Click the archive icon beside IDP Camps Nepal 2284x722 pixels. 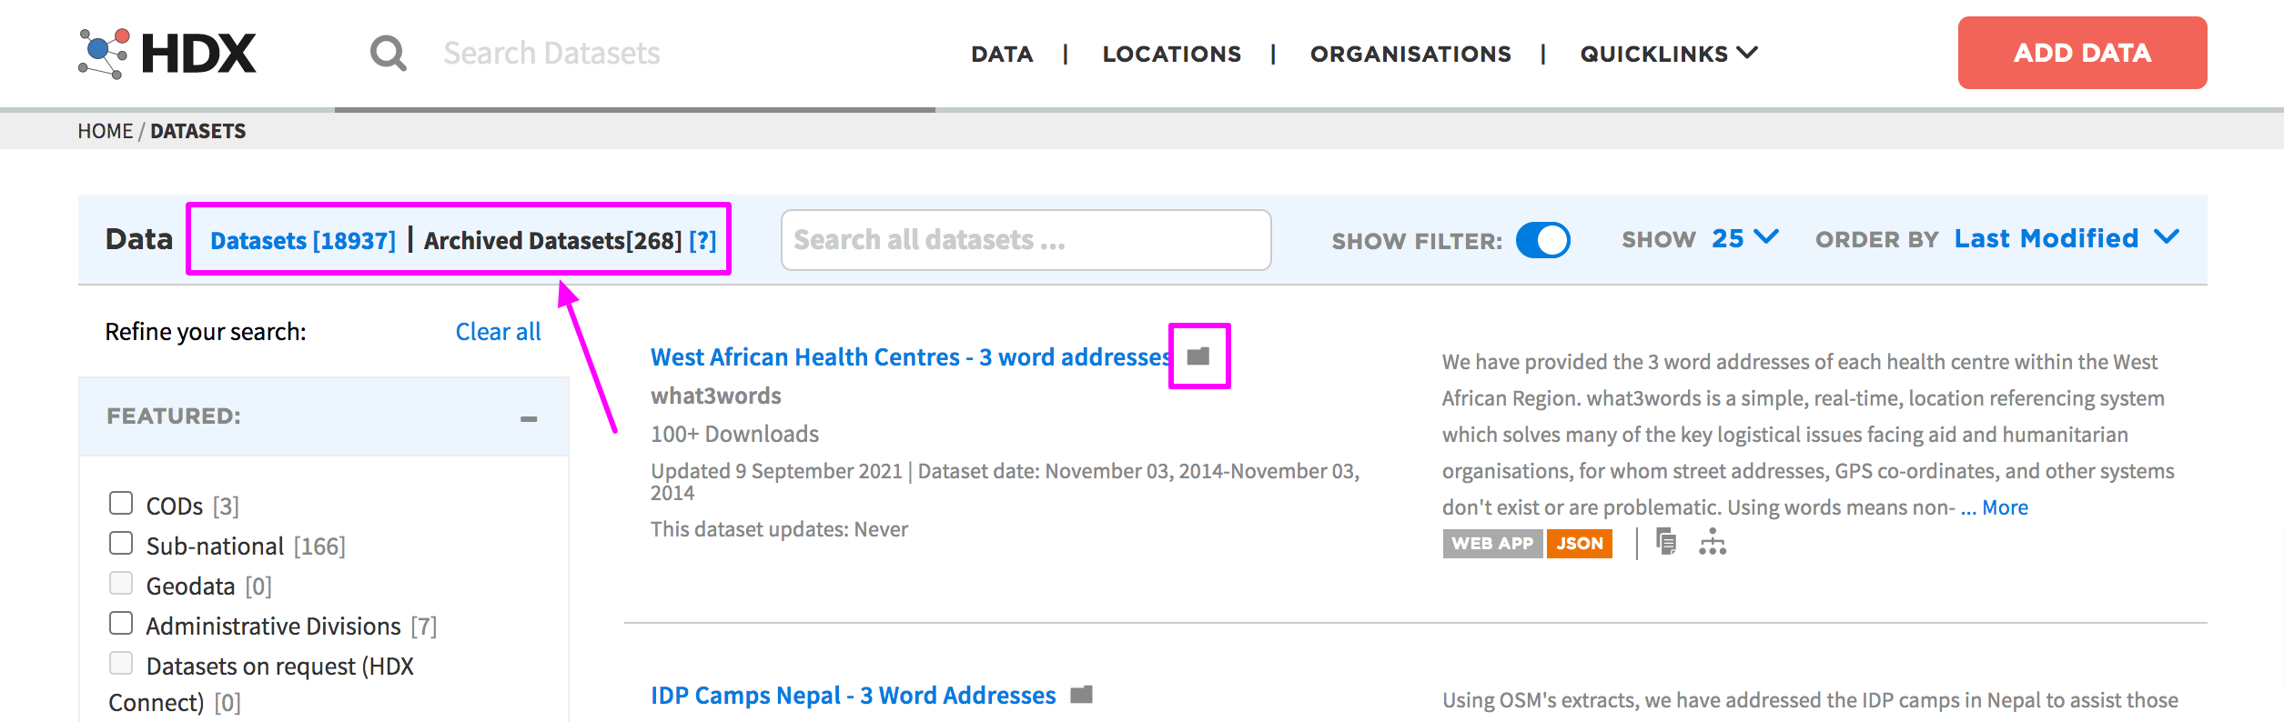coord(1081,696)
